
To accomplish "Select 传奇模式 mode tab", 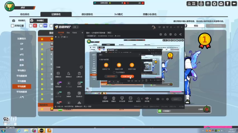I will (39, 20).
